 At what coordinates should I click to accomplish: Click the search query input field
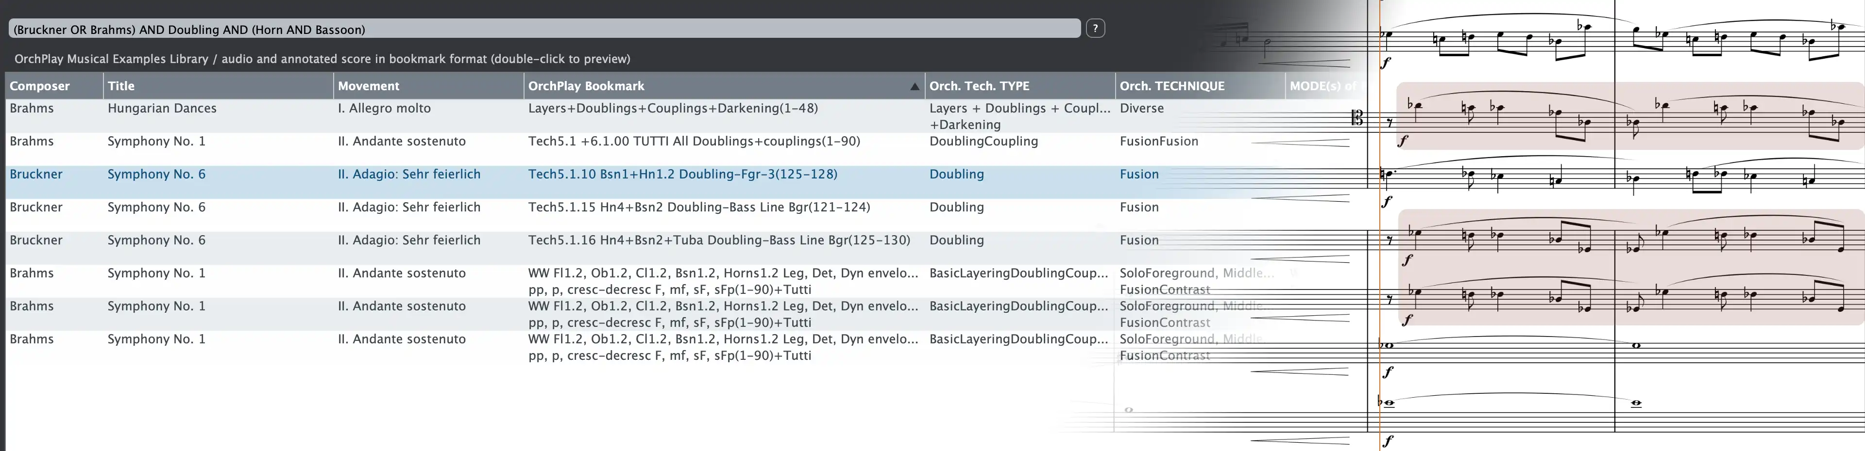click(x=544, y=29)
